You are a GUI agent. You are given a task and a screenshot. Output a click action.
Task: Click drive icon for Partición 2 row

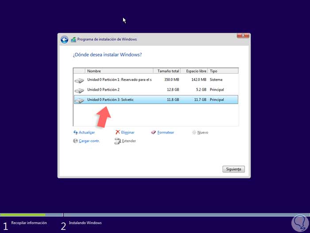(x=79, y=91)
